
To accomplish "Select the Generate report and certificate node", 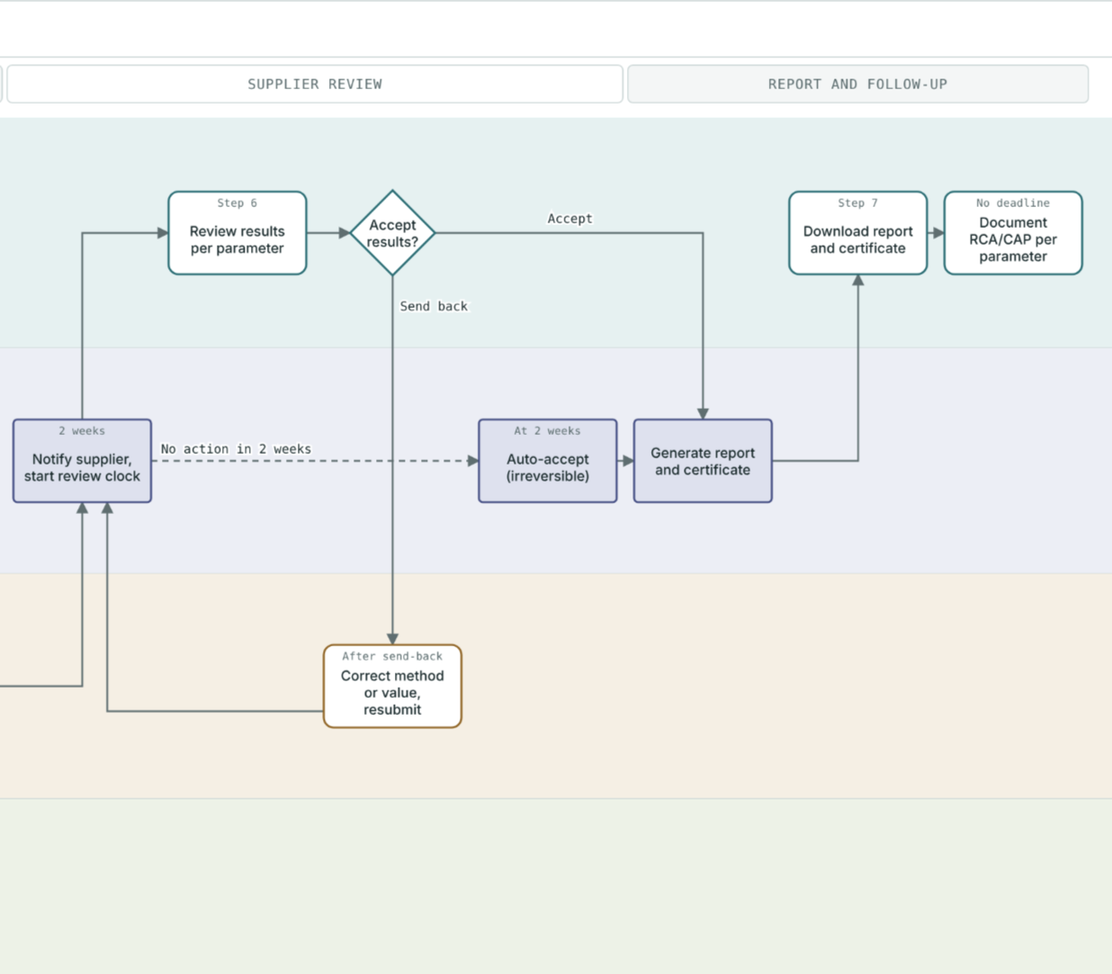I will point(703,461).
